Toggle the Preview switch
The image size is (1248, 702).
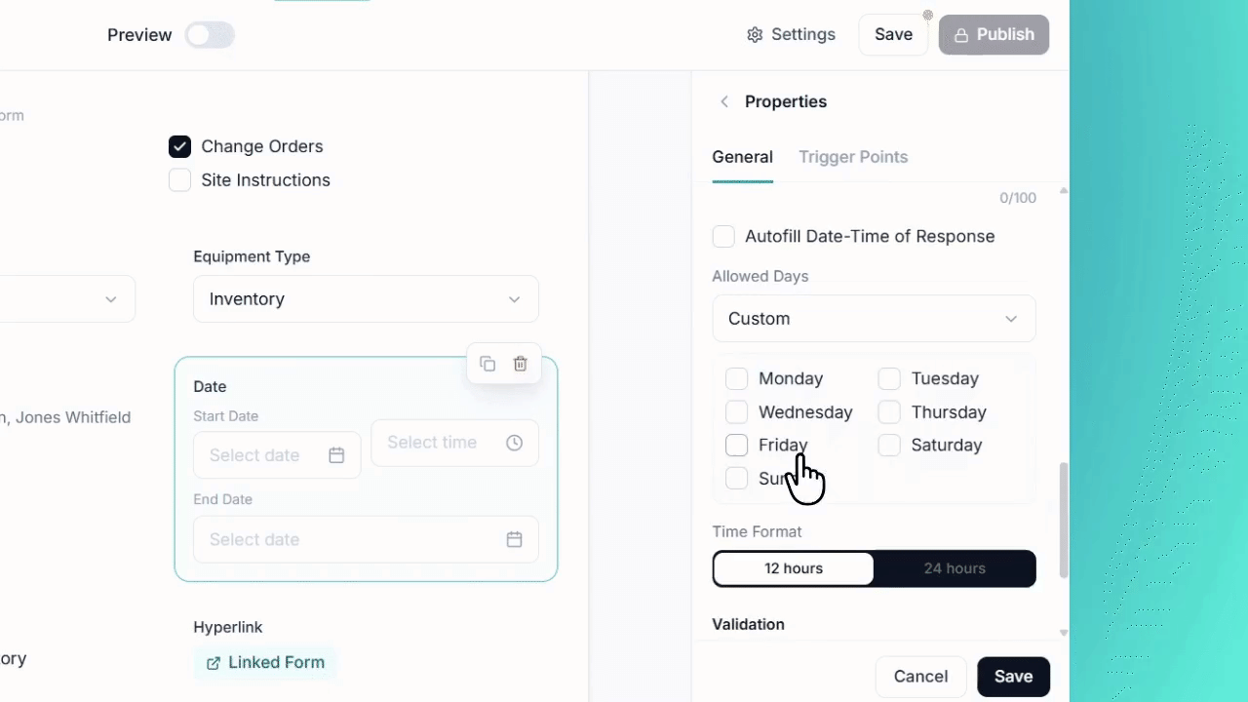pos(210,35)
